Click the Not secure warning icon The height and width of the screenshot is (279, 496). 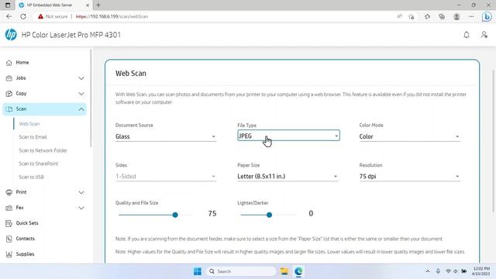pyautogui.click(x=40, y=16)
